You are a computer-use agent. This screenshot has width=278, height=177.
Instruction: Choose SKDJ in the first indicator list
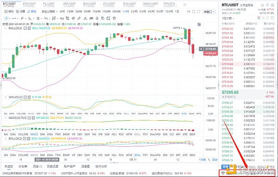click(x=184, y=113)
